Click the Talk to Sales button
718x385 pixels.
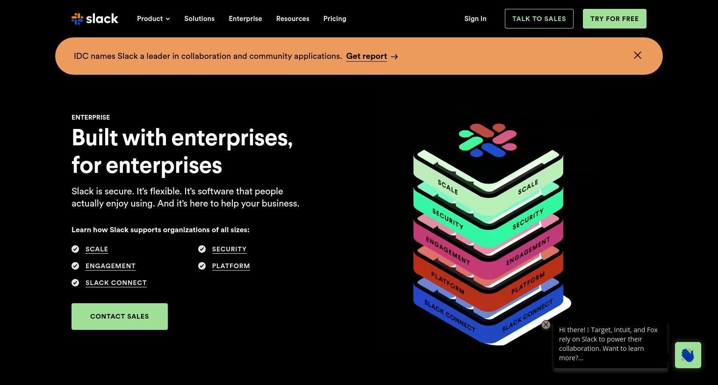coord(539,19)
